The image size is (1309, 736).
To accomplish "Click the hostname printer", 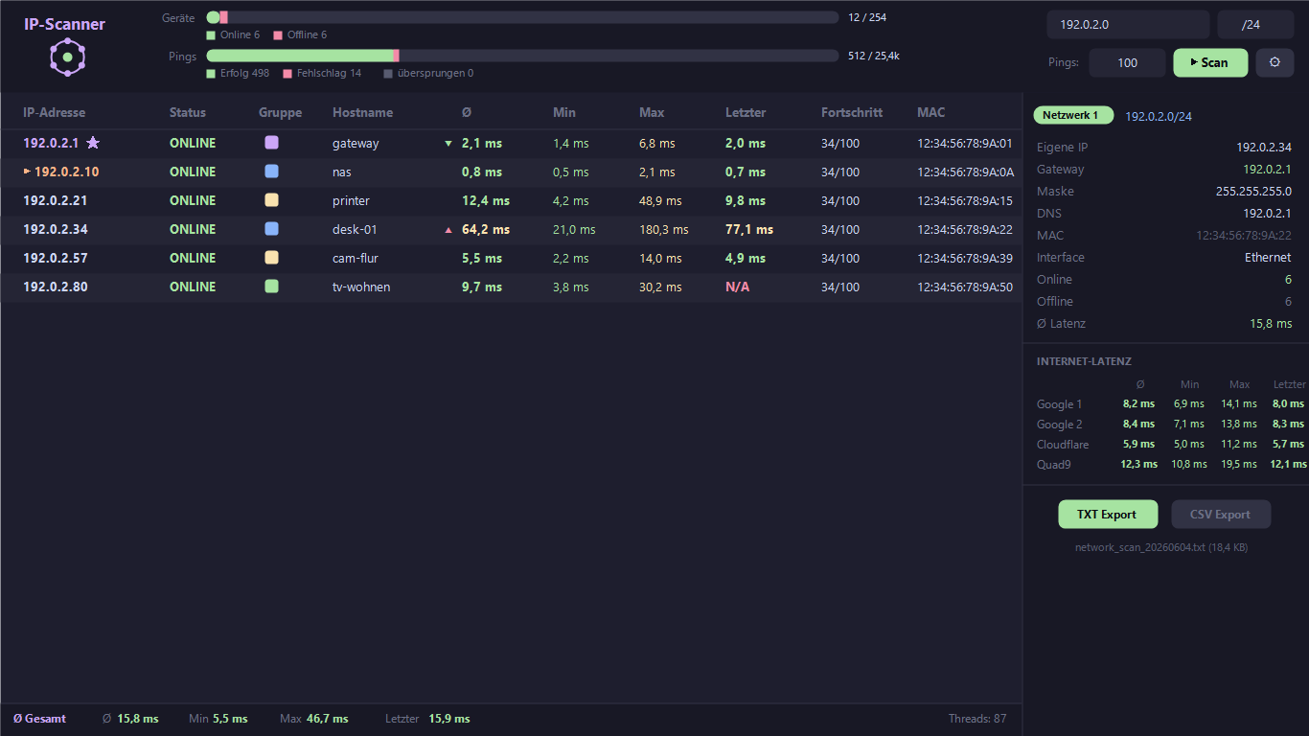I will click(x=351, y=200).
